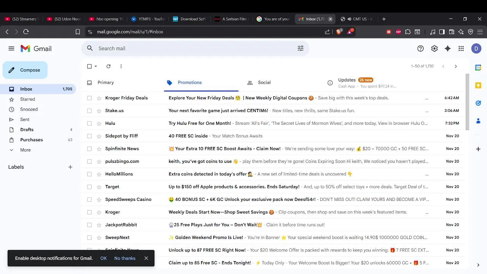Launch the Gemini sparkle assistant
Viewport: 487px width, 274px height.
click(448, 48)
